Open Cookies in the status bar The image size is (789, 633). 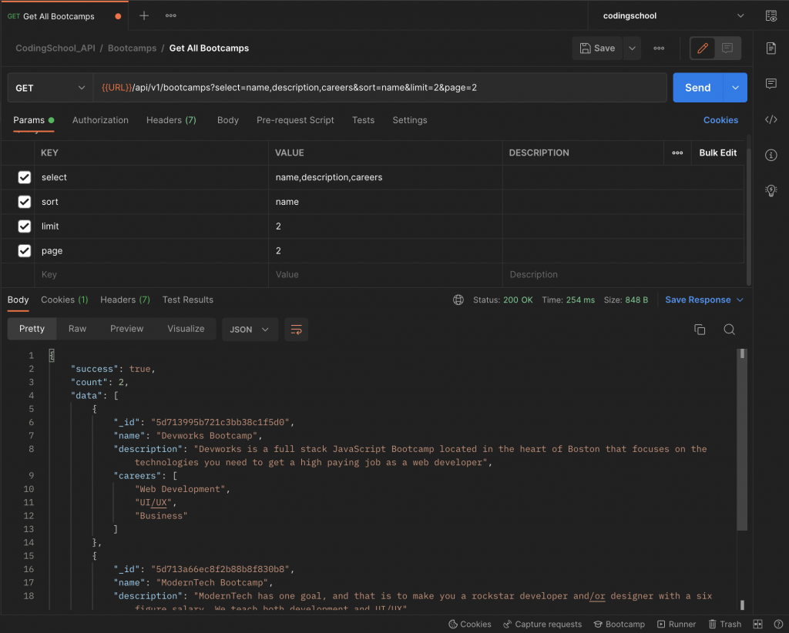tap(469, 624)
